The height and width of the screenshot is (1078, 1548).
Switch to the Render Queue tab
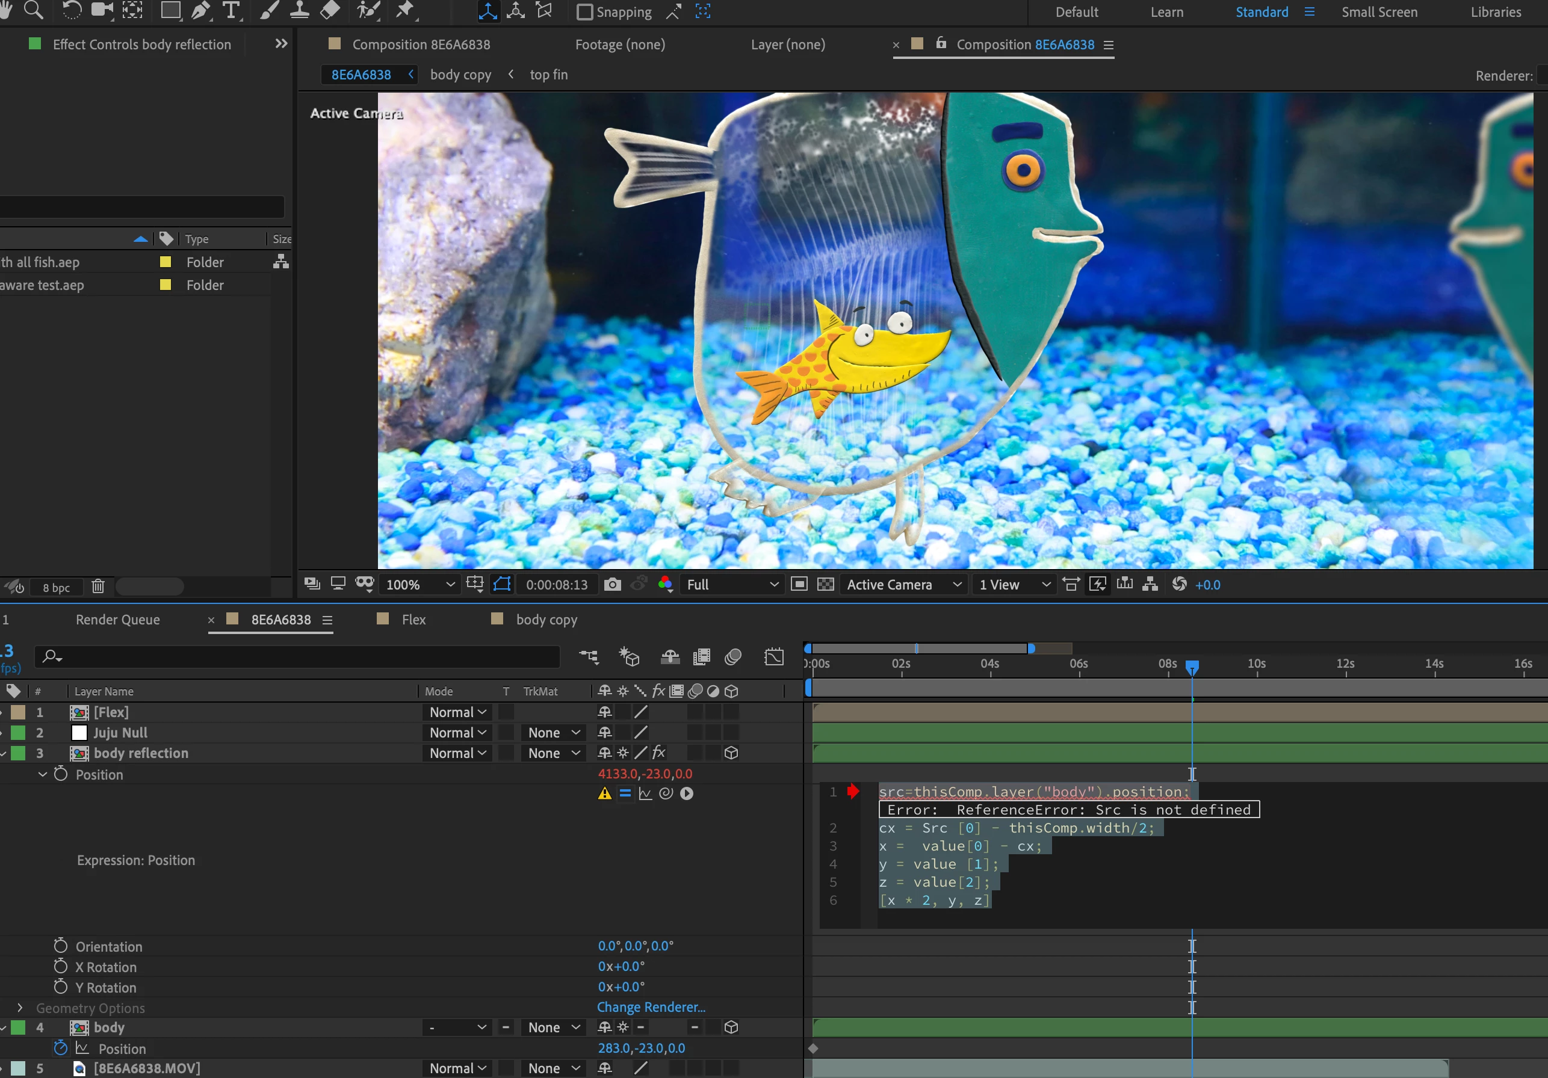point(117,619)
